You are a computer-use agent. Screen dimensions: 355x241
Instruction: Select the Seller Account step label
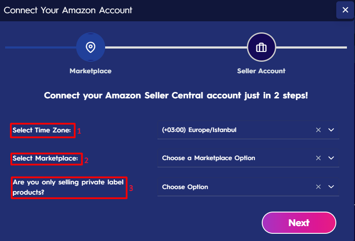pos(261,71)
